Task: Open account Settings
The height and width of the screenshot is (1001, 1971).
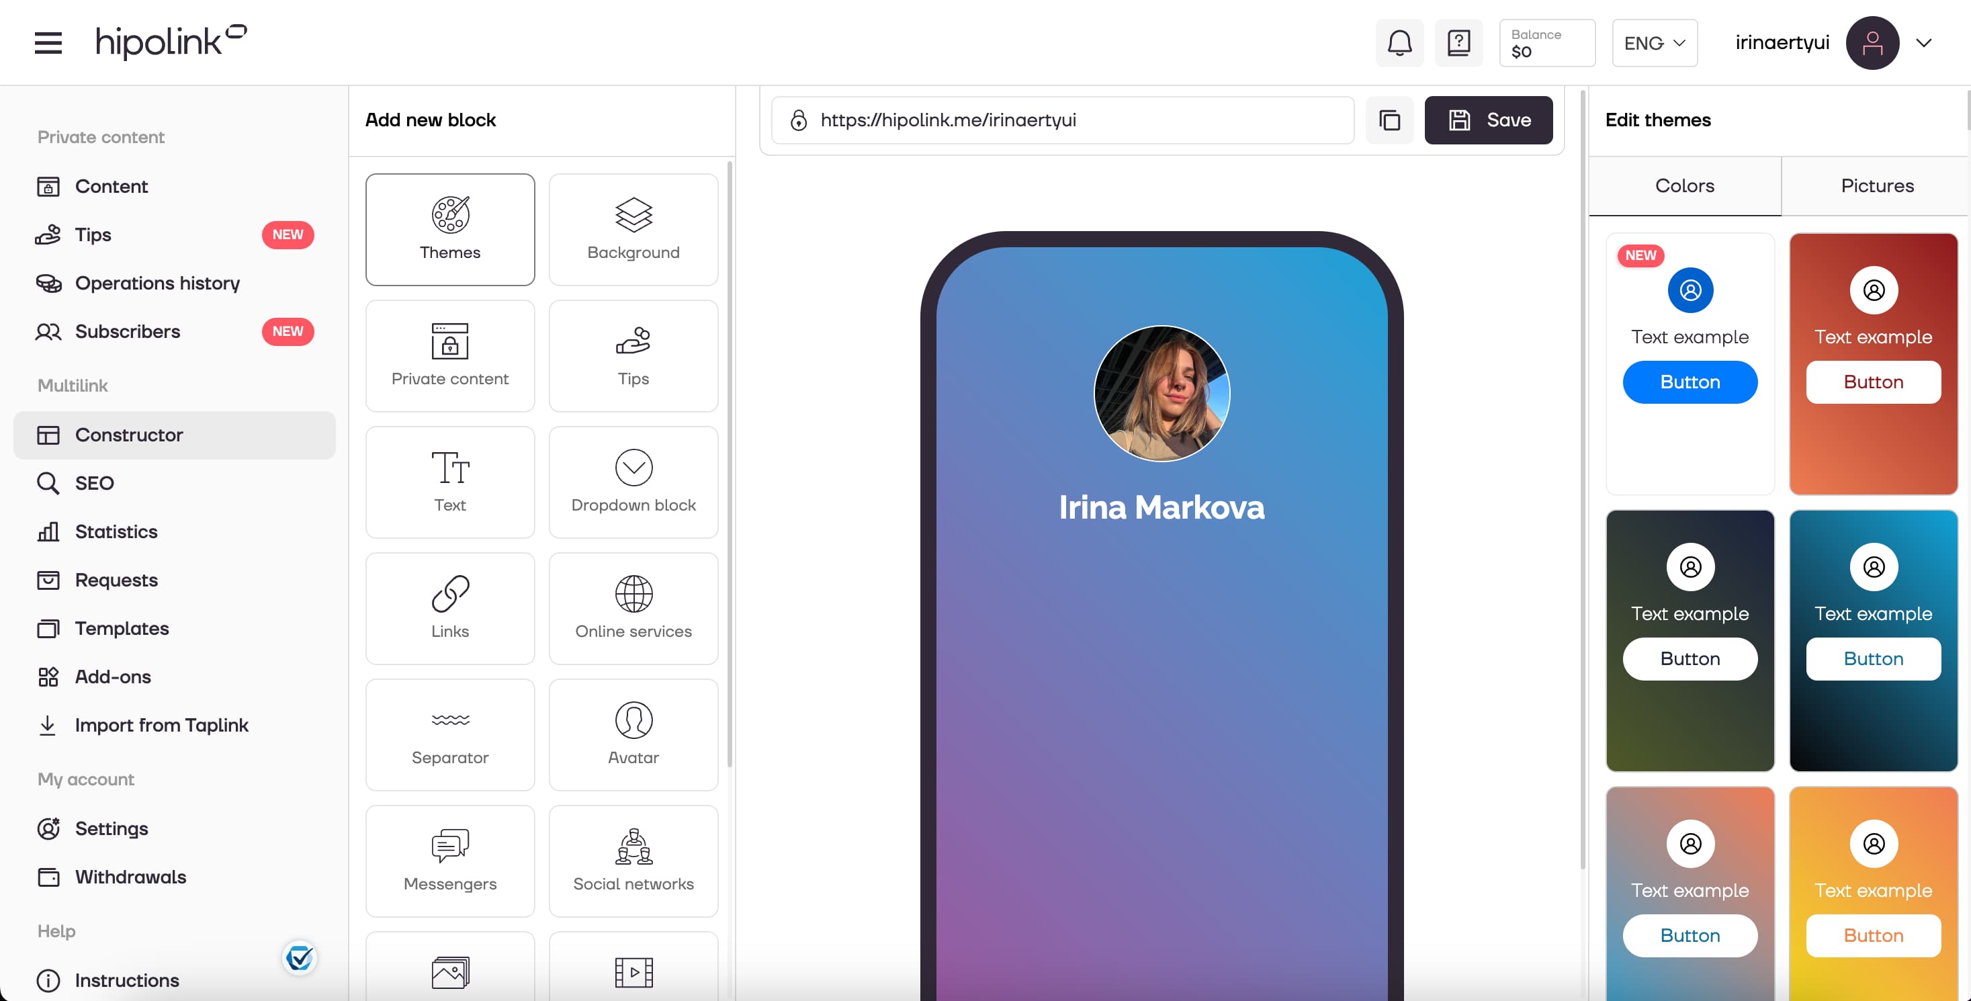Action: [x=175, y=829]
